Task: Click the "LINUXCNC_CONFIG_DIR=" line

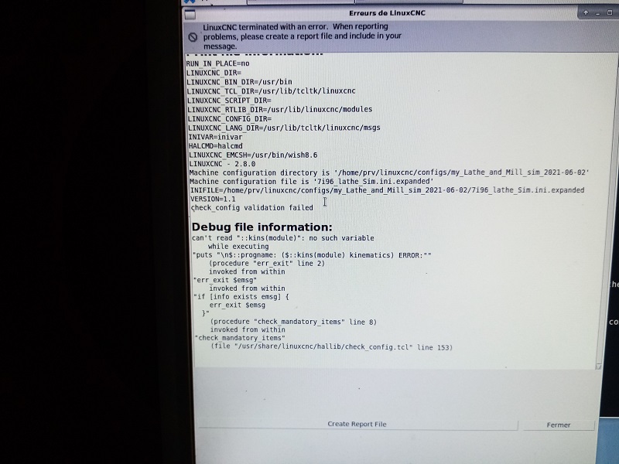Action: (x=230, y=119)
